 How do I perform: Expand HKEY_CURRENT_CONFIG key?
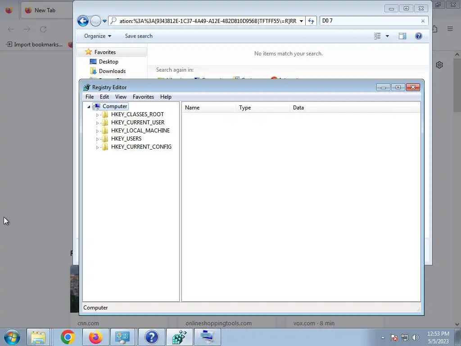97,147
